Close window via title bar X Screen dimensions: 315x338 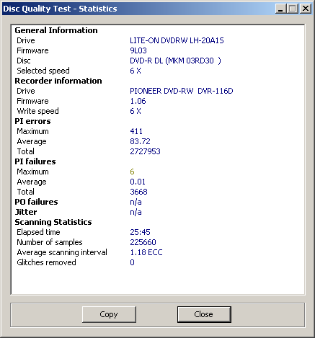pos(306,9)
